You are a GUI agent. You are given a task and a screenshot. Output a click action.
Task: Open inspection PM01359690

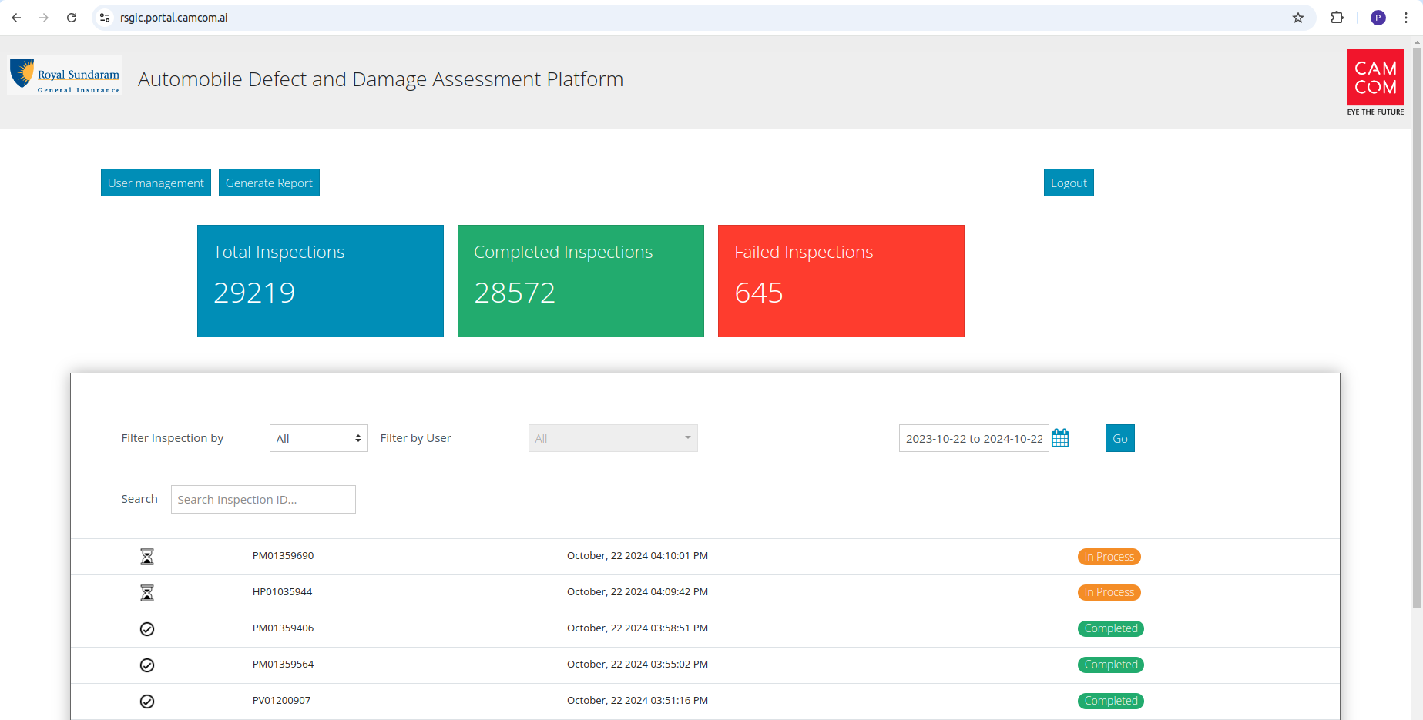point(284,556)
